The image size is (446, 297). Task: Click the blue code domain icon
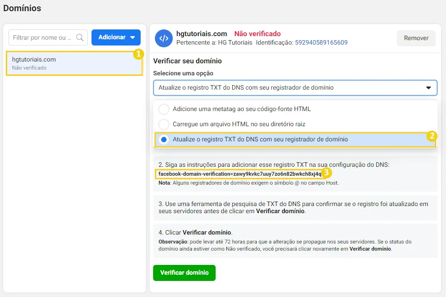tap(164, 38)
